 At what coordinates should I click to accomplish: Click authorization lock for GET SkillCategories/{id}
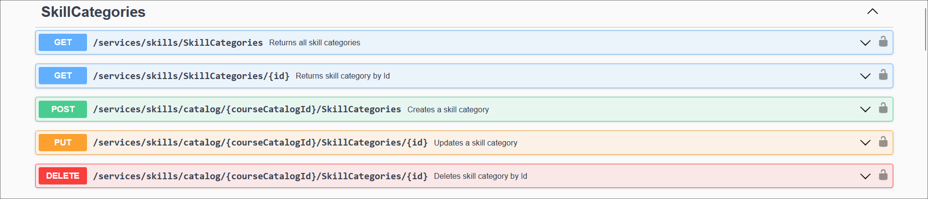click(883, 75)
